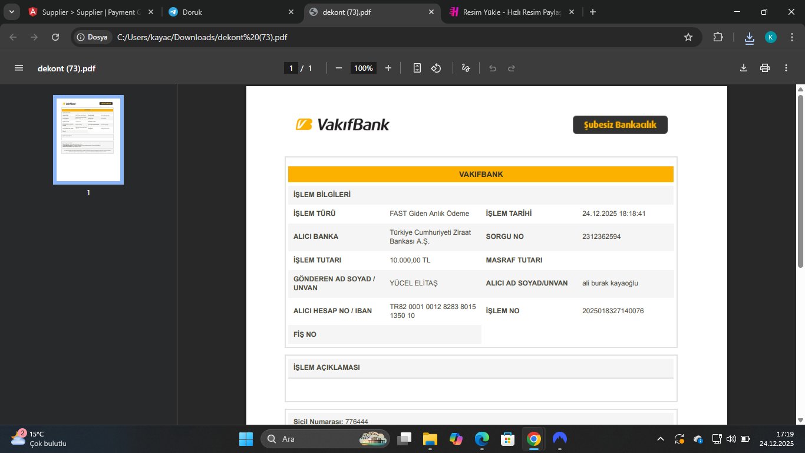Zoom out with the minus icon
Viewport: 805px width, 453px height.
coord(339,68)
